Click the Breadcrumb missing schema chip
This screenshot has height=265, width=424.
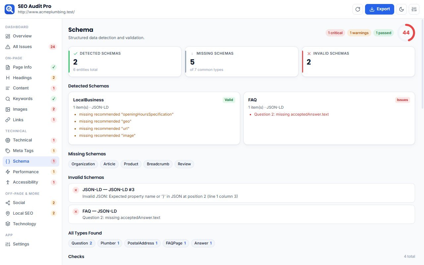click(x=158, y=164)
